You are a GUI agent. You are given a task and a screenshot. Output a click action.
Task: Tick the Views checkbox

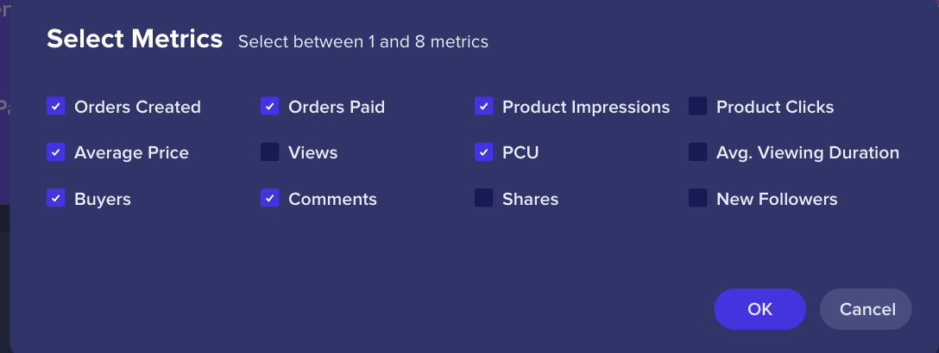pyautogui.click(x=270, y=152)
